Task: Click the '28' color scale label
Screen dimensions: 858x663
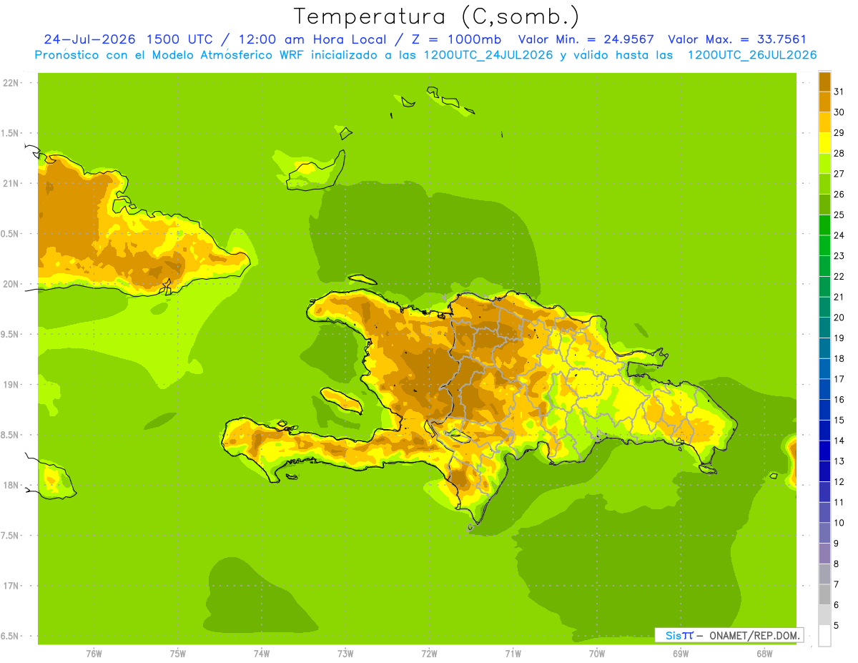Action: pos(839,152)
